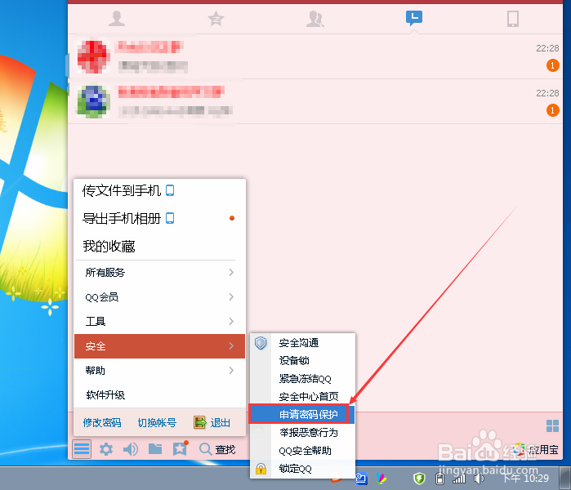
Task: Open QQ system settings gear
Action: coord(106,449)
